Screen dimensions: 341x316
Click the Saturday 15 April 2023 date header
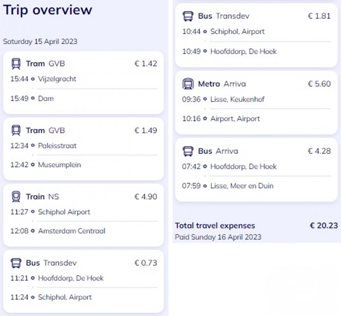[x=40, y=42]
